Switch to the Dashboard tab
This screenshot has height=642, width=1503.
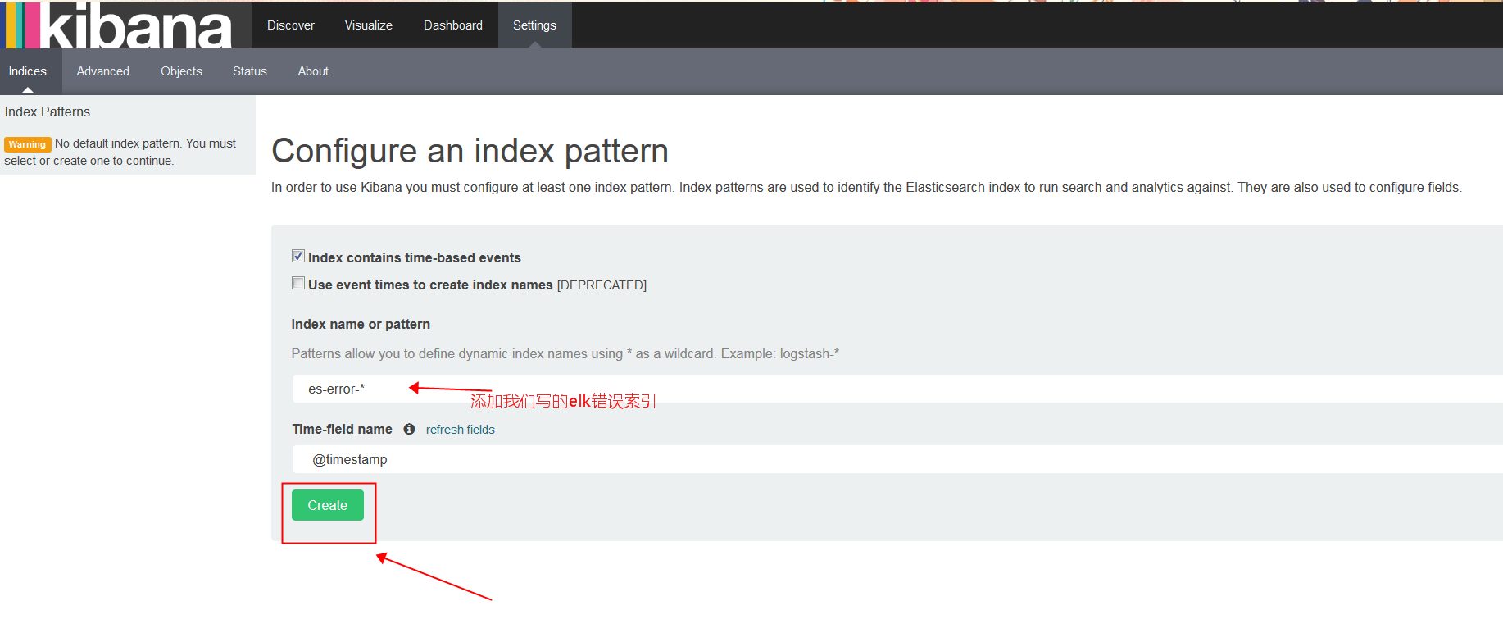(x=452, y=25)
